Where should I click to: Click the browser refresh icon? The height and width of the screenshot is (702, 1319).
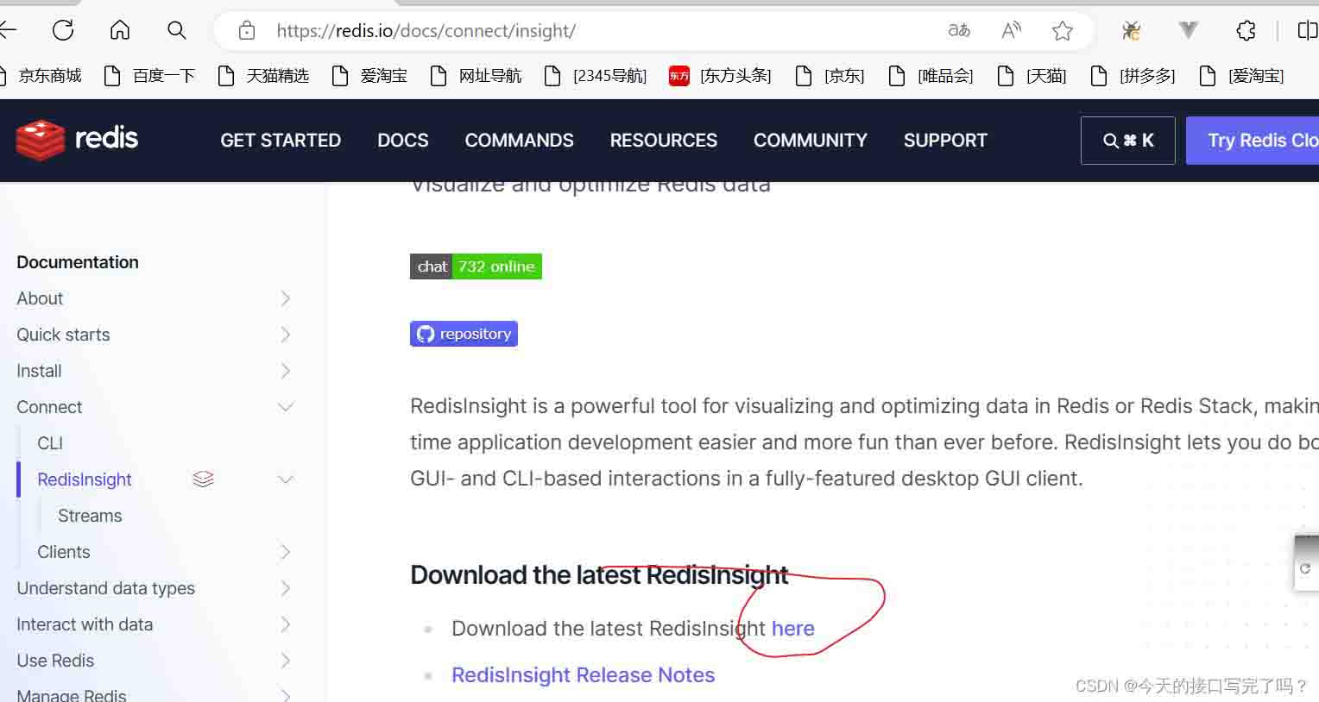click(63, 31)
